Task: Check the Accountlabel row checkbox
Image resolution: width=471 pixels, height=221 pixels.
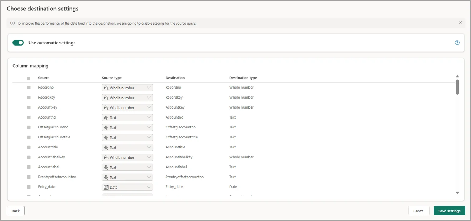Action: pyautogui.click(x=28, y=167)
